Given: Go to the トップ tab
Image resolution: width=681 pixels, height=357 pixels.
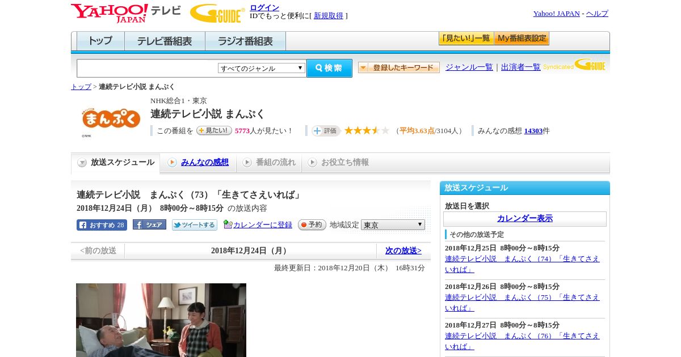Looking at the screenshot, I should click(100, 41).
